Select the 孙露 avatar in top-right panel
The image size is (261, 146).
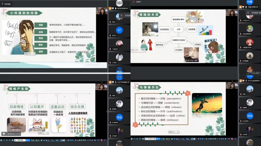(x=250, y=2)
